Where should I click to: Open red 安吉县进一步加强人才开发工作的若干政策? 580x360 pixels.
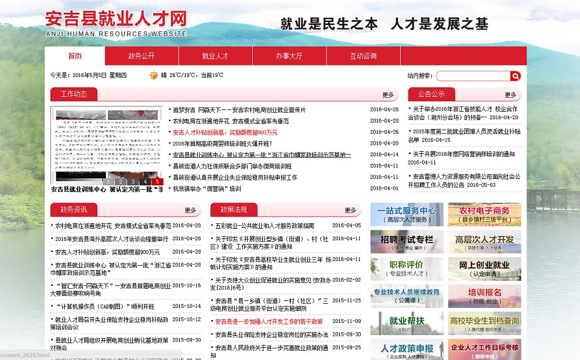[269, 322]
